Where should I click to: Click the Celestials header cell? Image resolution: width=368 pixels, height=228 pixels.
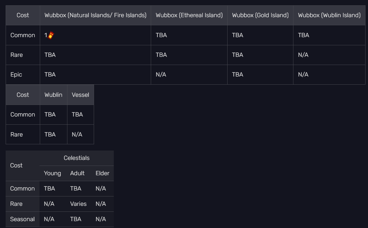tap(76, 158)
